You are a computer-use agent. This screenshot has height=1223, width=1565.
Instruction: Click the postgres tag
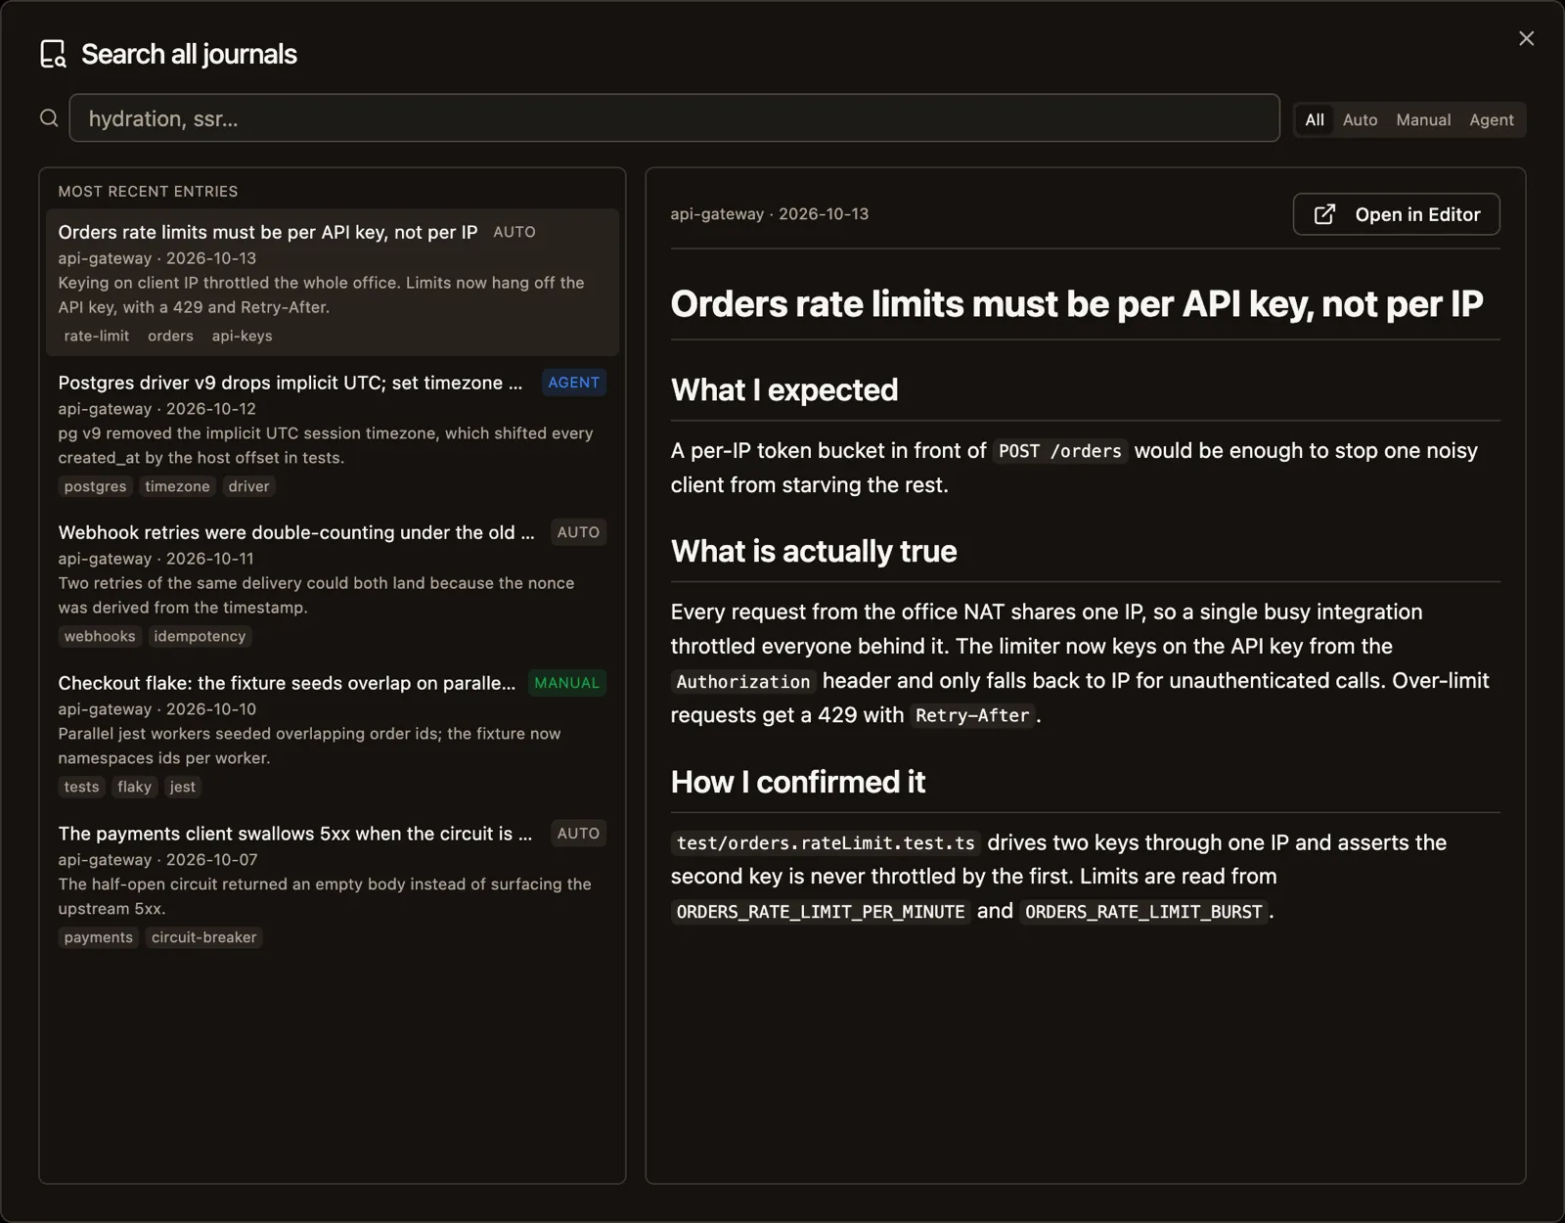pyautogui.click(x=95, y=486)
